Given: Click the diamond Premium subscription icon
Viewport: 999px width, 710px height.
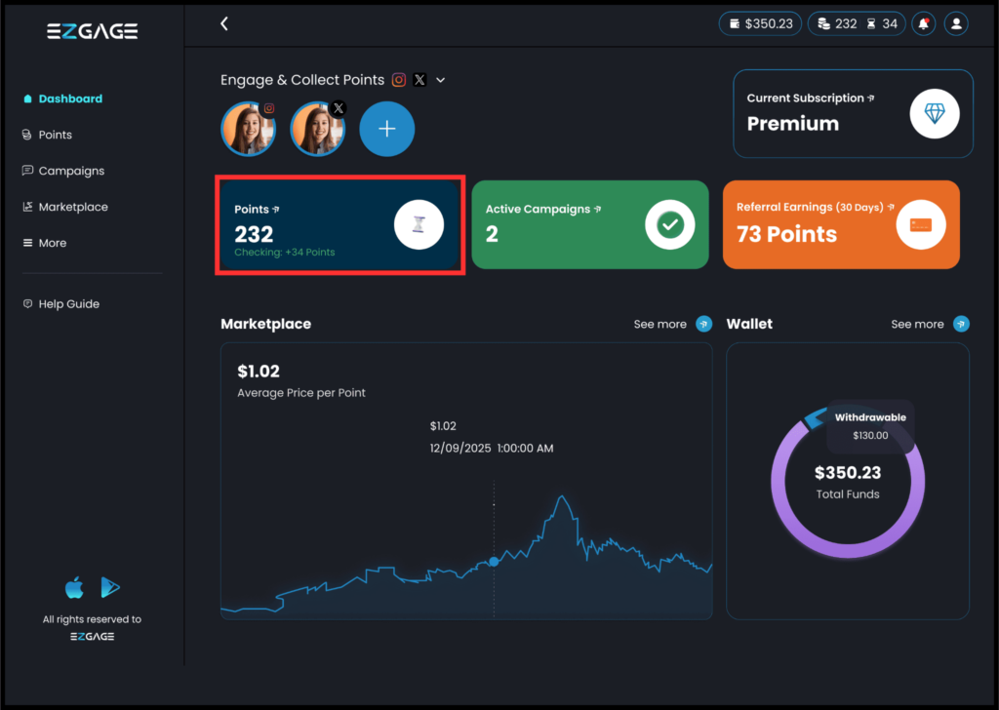Looking at the screenshot, I should [935, 115].
